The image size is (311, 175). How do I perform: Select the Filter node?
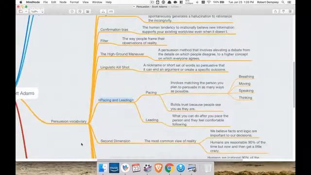click(x=104, y=41)
